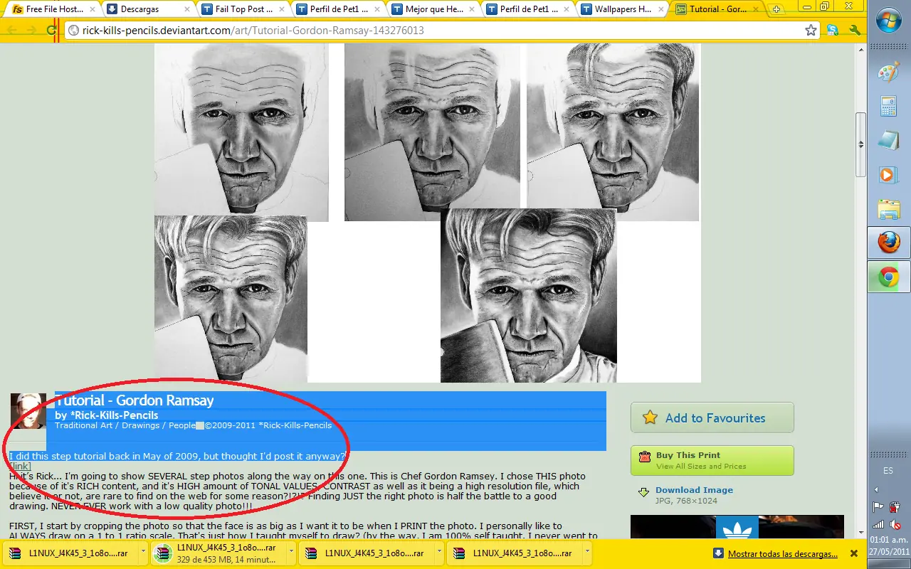The height and width of the screenshot is (569, 911).
Task: Open the Drawings category link
Action: tap(141, 425)
